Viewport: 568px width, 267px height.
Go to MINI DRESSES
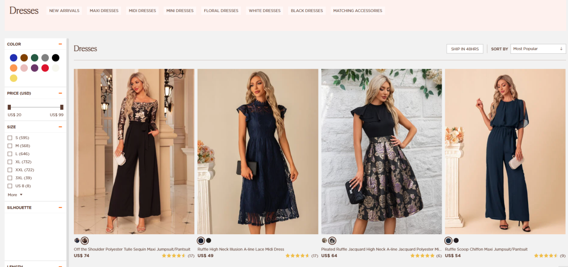[180, 11]
